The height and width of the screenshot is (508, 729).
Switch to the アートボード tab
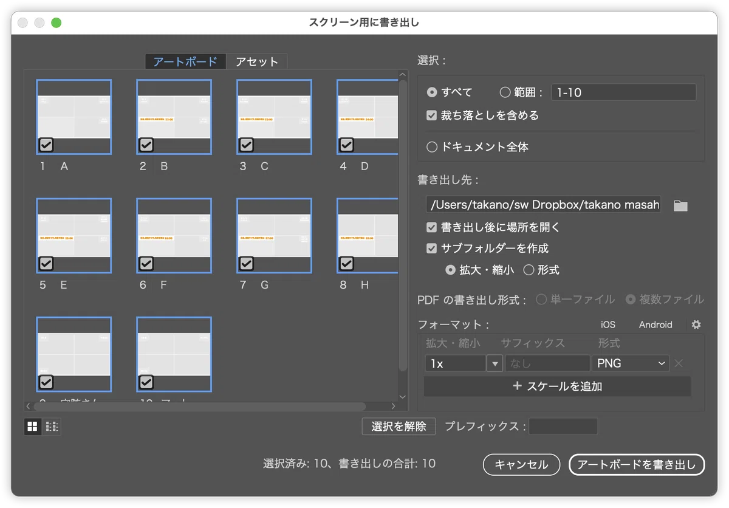(185, 61)
